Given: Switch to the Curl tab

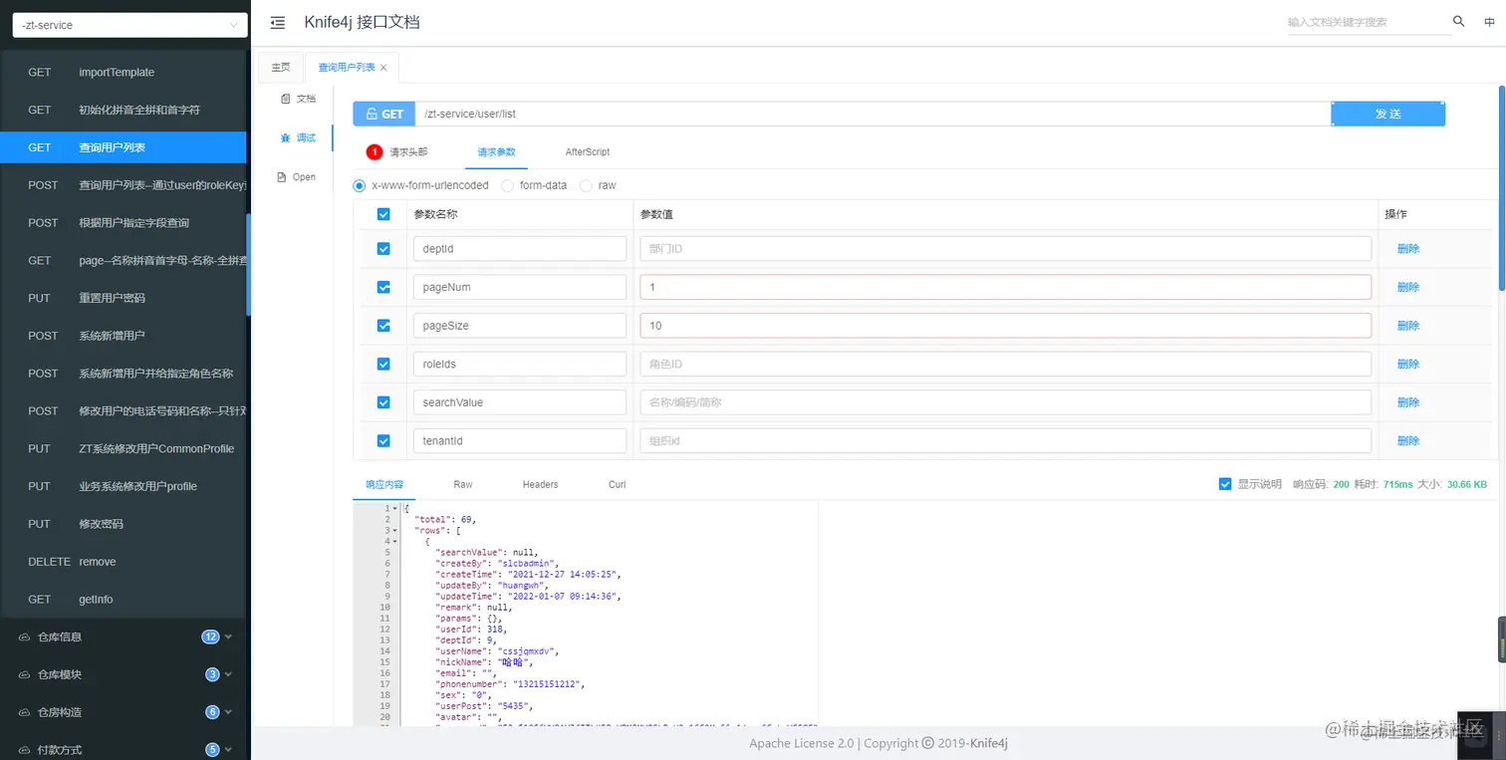Looking at the screenshot, I should pyautogui.click(x=618, y=484).
